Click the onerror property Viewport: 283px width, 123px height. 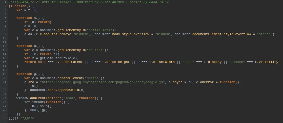tap(207, 82)
